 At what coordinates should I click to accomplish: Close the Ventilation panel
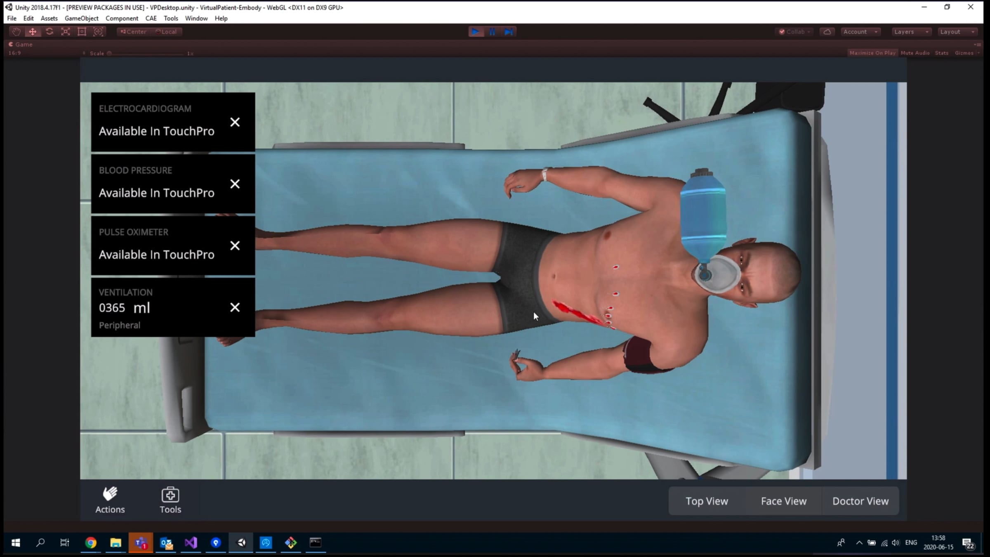(x=235, y=307)
